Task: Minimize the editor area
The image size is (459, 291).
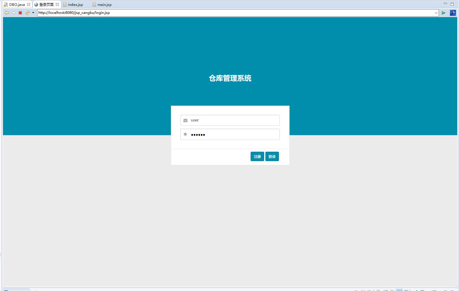Action: (445, 4)
